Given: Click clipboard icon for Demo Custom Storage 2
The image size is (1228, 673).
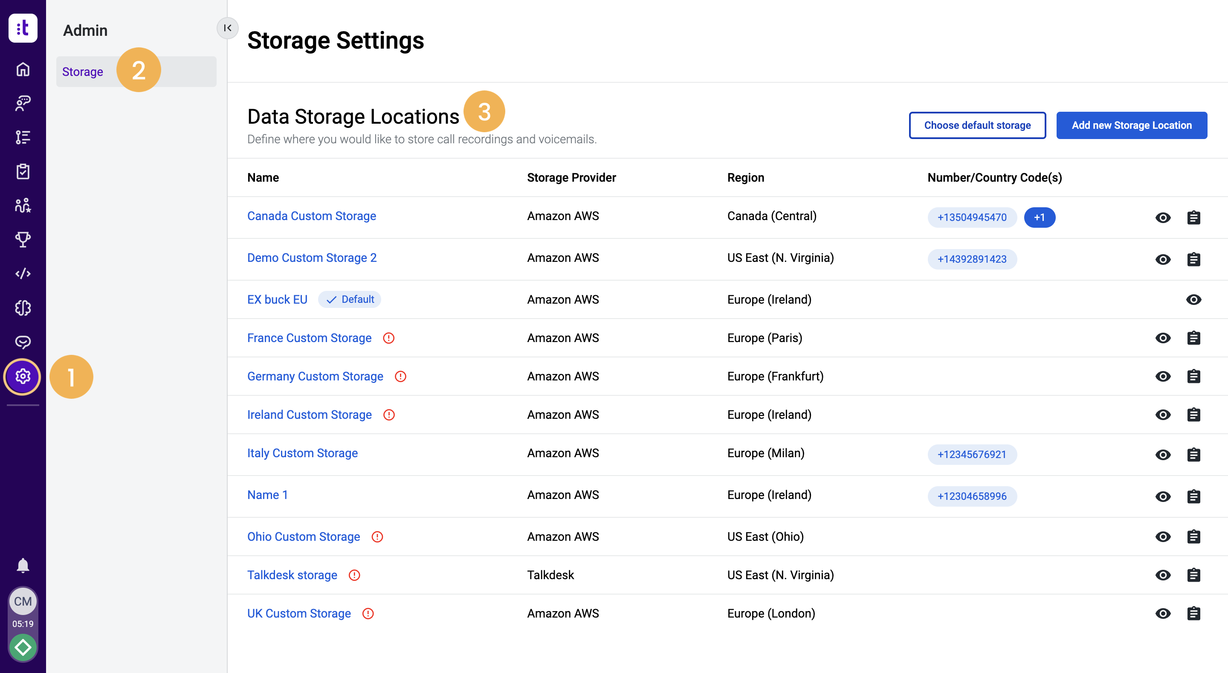Looking at the screenshot, I should (x=1194, y=259).
